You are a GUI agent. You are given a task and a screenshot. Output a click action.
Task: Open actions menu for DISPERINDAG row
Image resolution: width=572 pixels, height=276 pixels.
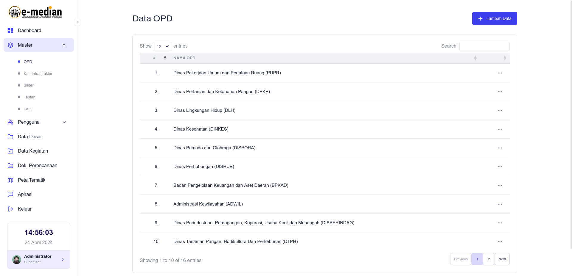[x=500, y=223]
